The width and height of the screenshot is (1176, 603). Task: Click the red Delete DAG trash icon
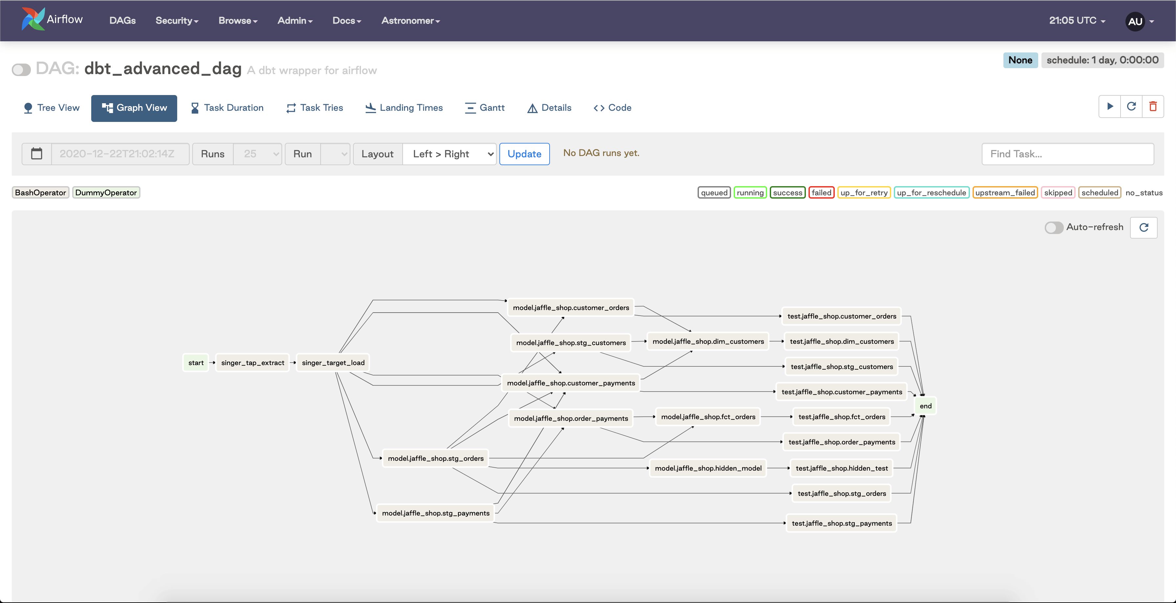click(1153, 107)
